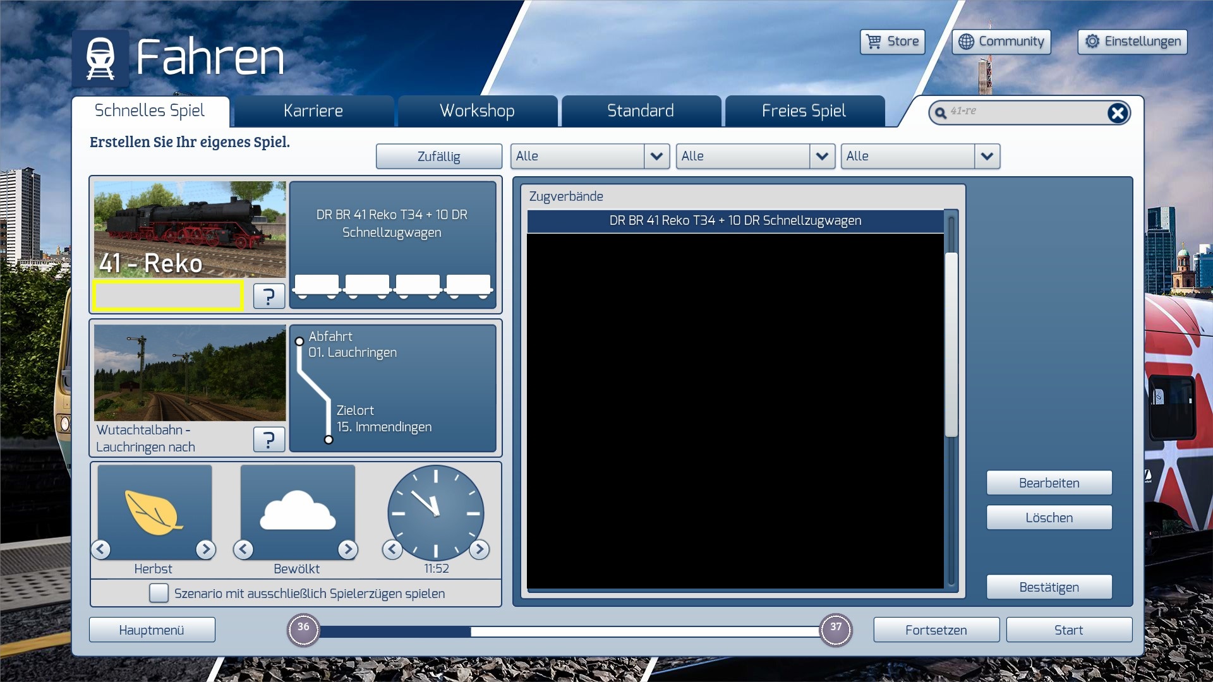Switch to the Freies Spiel tab
Screen dimensions: 1213x682
[804, 111]
